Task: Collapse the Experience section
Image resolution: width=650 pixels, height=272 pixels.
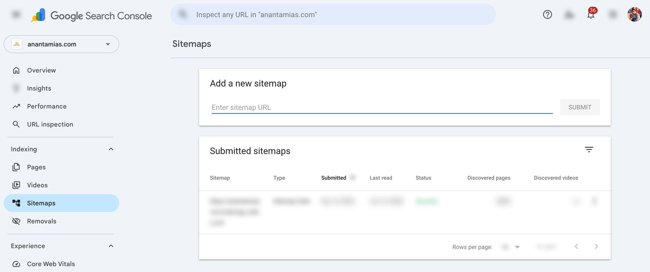Action: pyautogui.click(x=111, y=246)
